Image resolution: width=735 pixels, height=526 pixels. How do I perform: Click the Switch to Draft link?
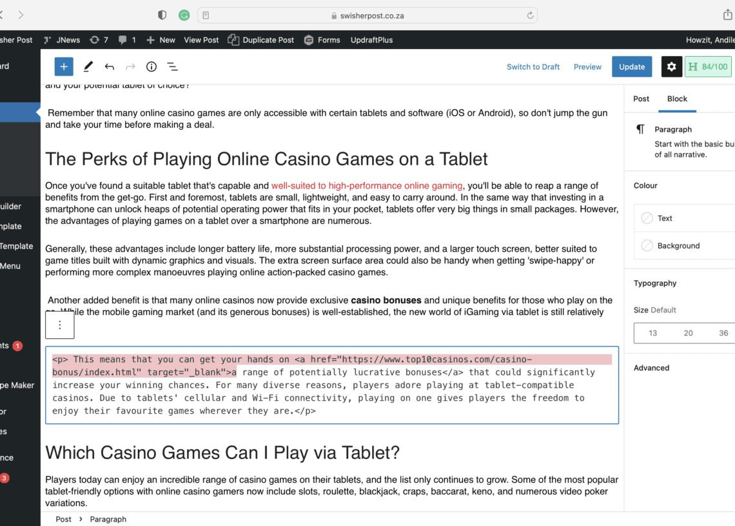(x=533, y=66)
